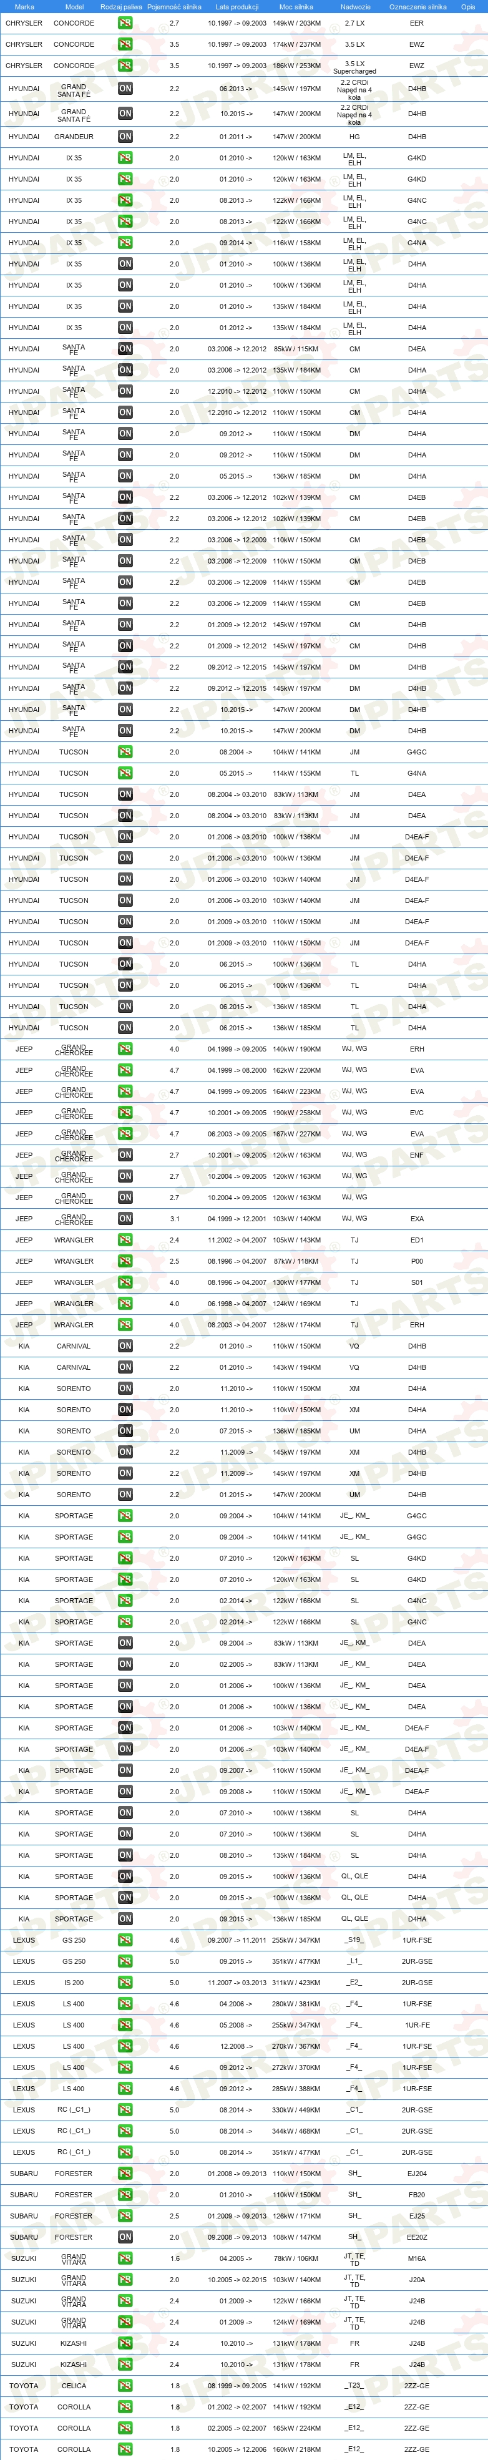
Task: Select the '3.5 LX Supercharged' body cell
Action: [x=354, y=67]
